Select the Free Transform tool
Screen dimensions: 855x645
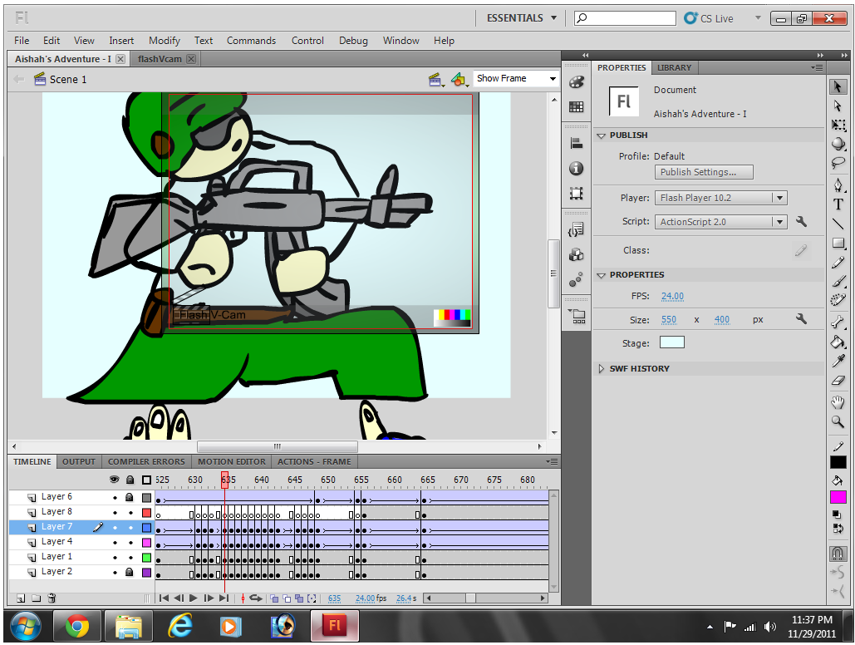(838, 125)
